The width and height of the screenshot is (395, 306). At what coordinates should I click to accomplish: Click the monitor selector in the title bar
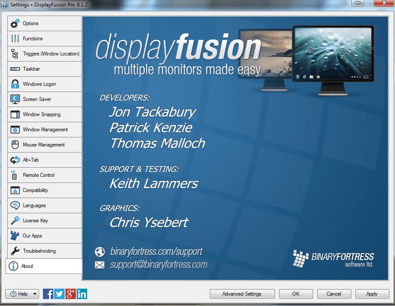[357, 3]
